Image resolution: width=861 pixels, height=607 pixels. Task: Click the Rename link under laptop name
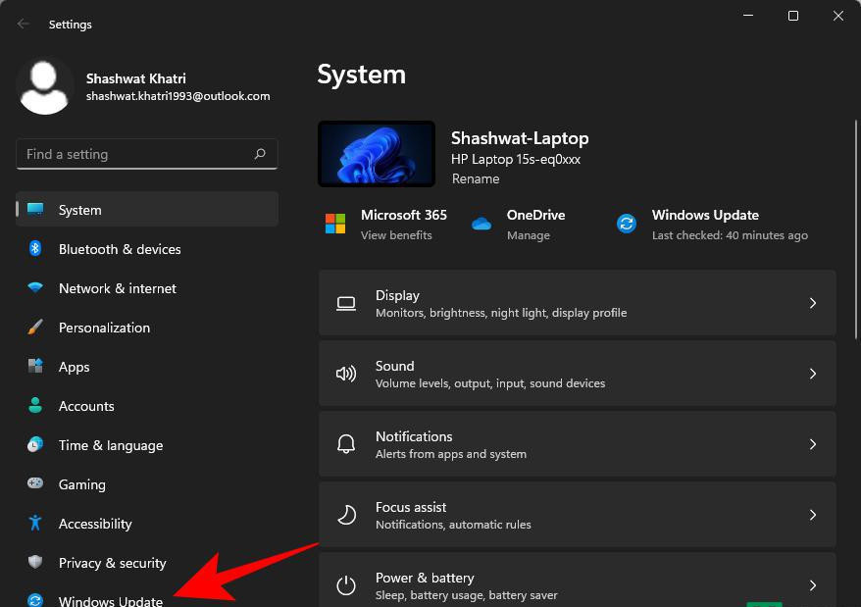(x=476, y=179)
